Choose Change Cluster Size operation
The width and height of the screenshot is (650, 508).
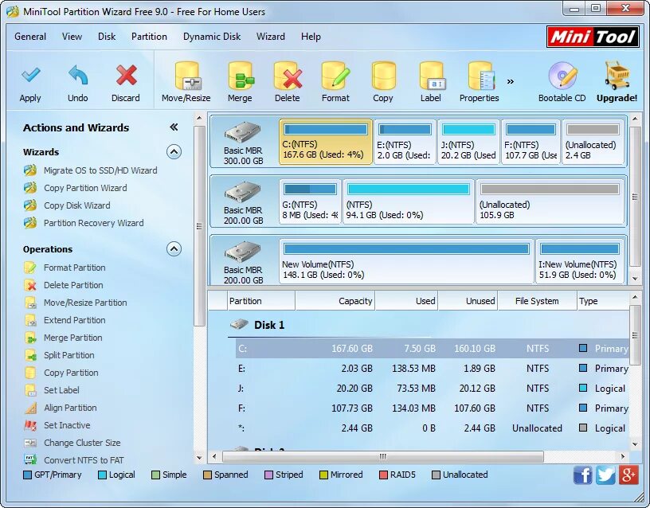pos(82,443)
